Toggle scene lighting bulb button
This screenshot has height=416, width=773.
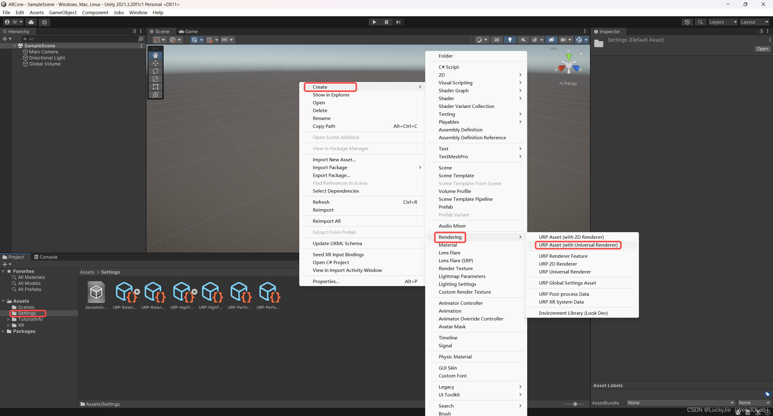[510, 40]
